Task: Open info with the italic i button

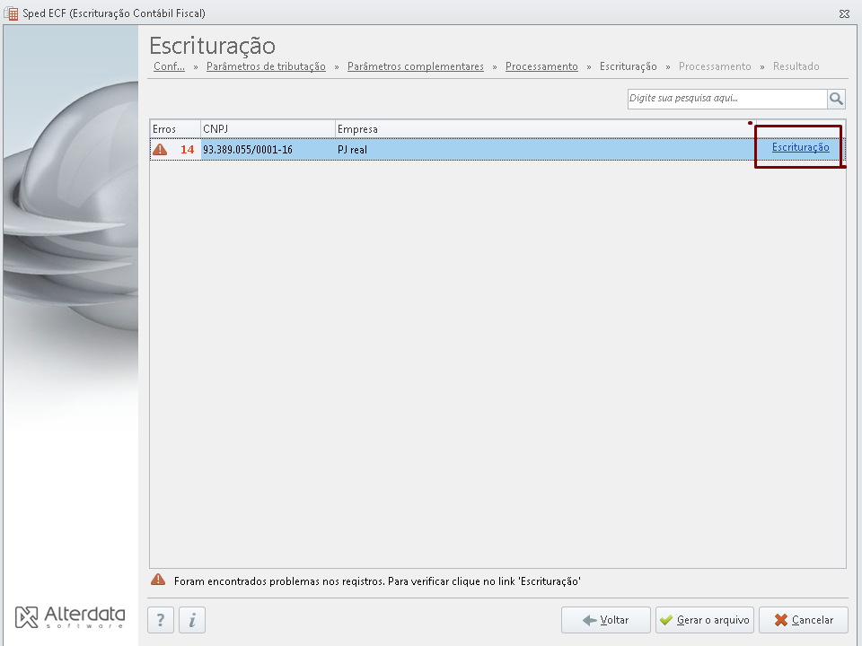Action: pyautogui.click(x=192, y=620)
